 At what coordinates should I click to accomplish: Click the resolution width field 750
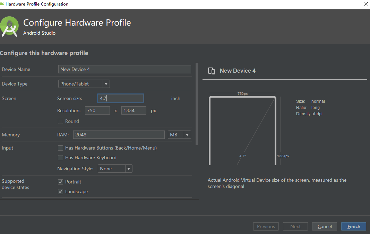pyautogui.click(x=97, y=110)
